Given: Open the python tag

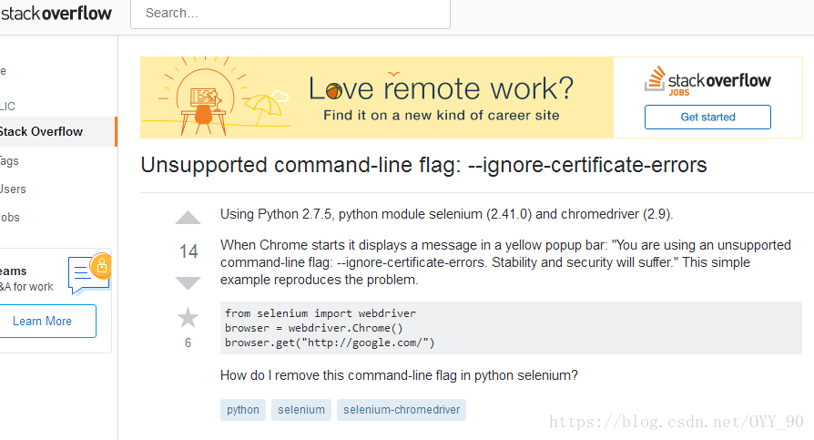Looking at the screenshot, I should [243, 410].
